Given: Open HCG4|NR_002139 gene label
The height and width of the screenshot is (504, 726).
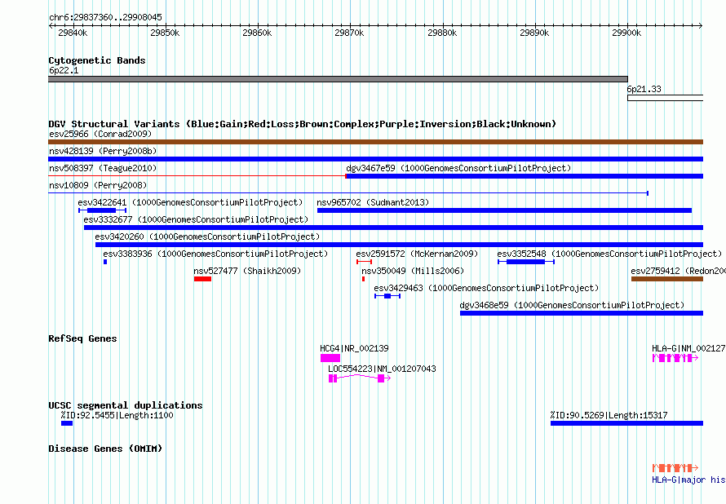Looking at the screenshot, I should point(354,348).
